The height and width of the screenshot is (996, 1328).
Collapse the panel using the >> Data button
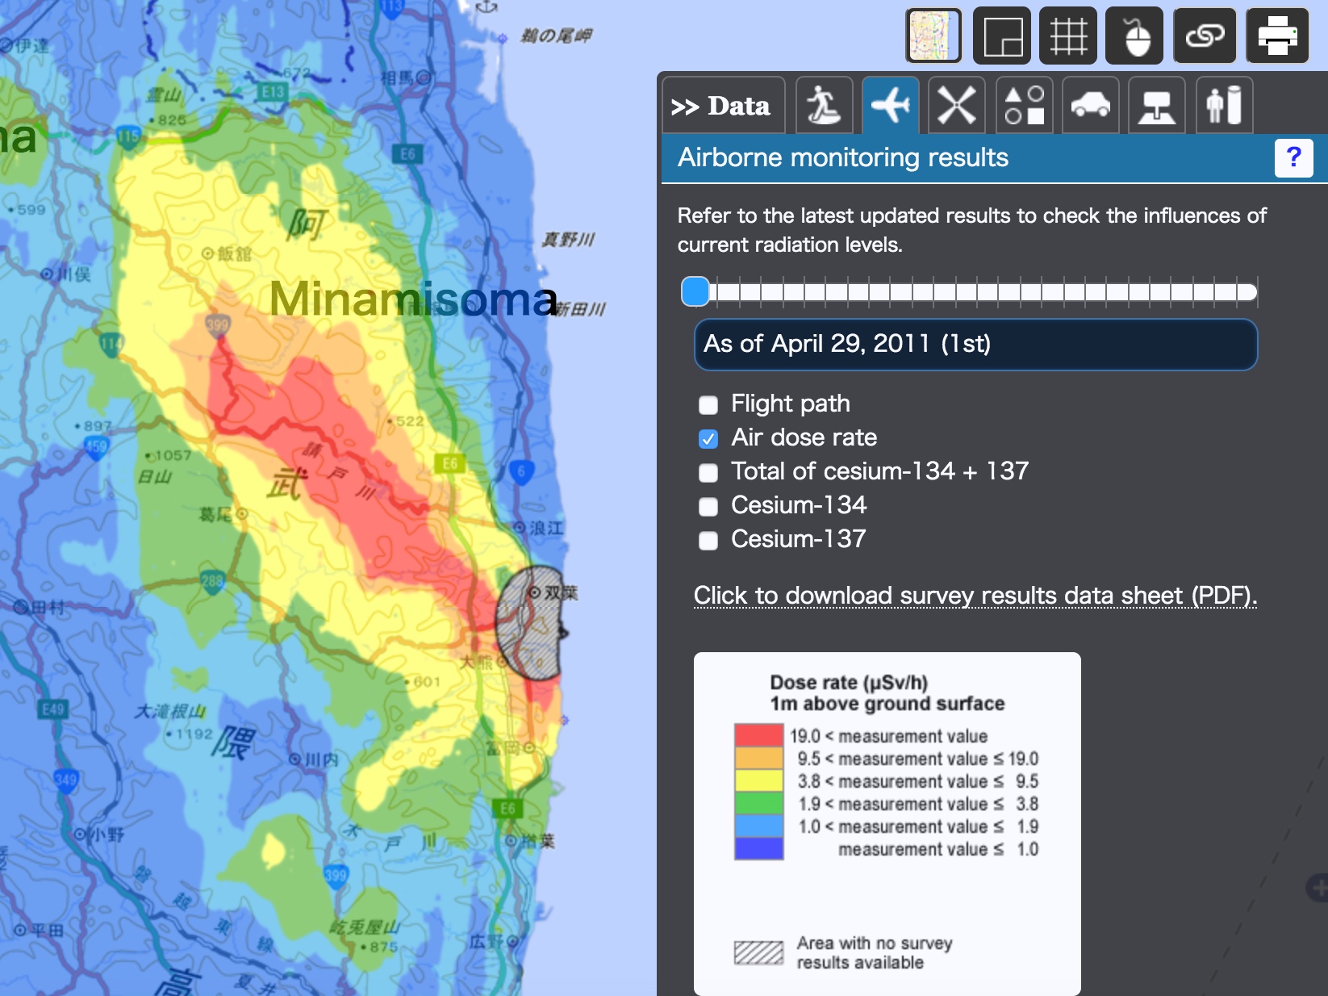click(x=721, y=107)
